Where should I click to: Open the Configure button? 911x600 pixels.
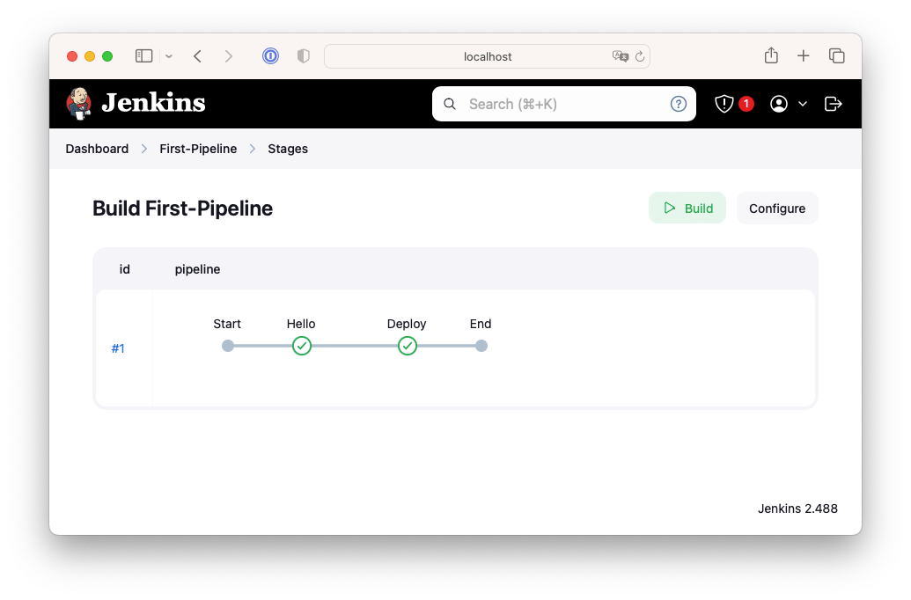coord(777,208)
